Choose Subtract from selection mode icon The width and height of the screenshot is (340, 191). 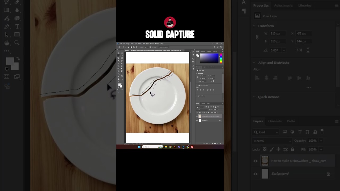pos(134,47)
